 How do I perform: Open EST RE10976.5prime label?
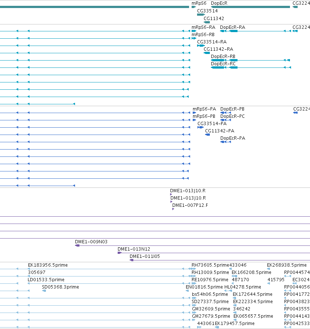tap(210, 280)
